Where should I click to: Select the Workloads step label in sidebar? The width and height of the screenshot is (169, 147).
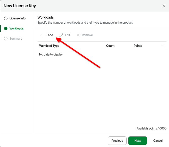click(x=16, y=28)
